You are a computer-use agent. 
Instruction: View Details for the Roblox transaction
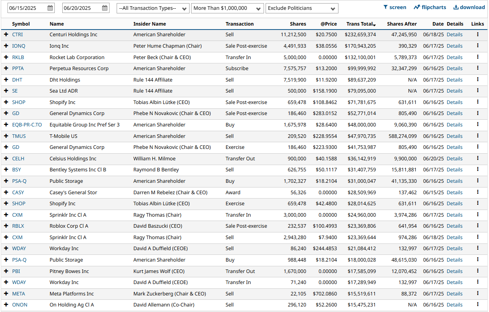[454, 226]
